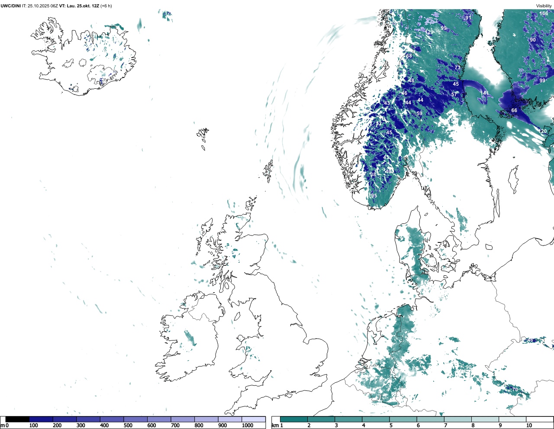This screenshot has height=429, width=554.
Task: Select the 1–2 km dark teal swatch
Action: click(x=294, y=419)
